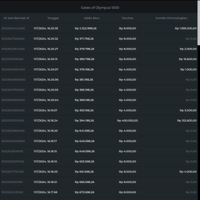
Task: Click the 'Taruhan' column header
Action: [x=127, y=18]
